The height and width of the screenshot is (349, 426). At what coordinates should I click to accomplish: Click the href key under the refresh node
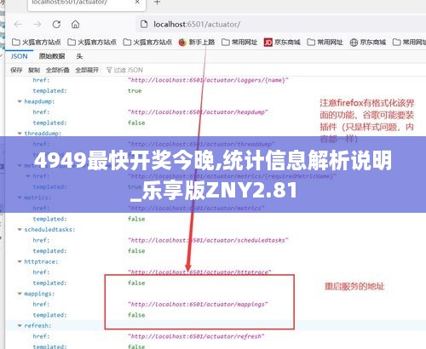(x=41, y=336)
